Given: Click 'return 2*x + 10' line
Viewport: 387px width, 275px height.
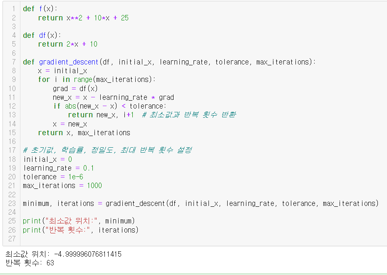Looking at the screenshot, I should pos(68,44).
